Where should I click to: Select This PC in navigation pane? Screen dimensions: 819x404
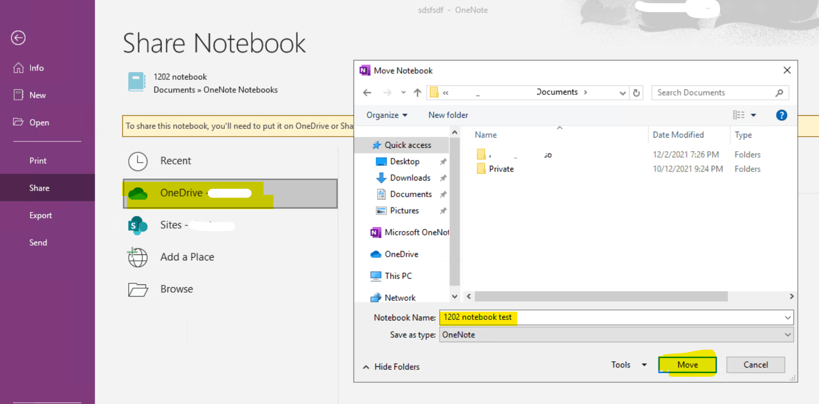pyautogui.click(x=391, y=276)
